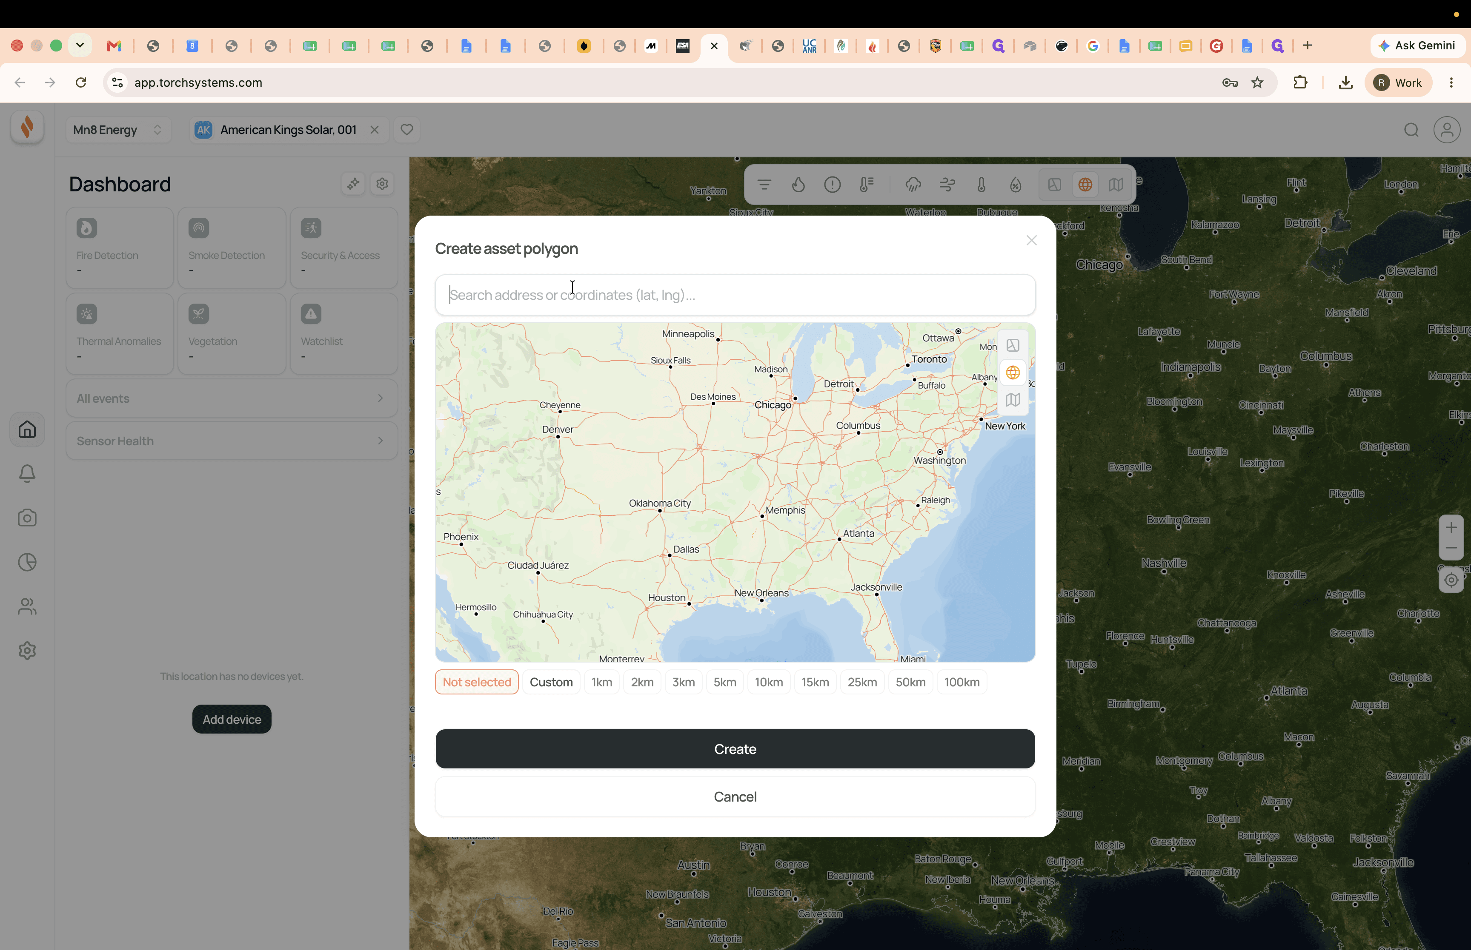
Task: Select folded map style in modal map
Action: 1013,400
